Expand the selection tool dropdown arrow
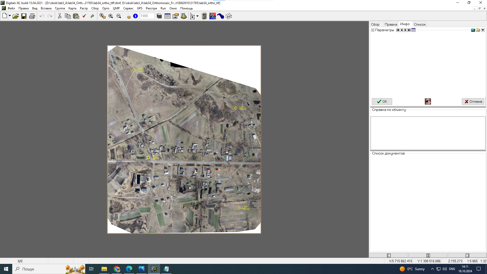Viewport: 487px width, 274px height. click(x=197, y=16)
